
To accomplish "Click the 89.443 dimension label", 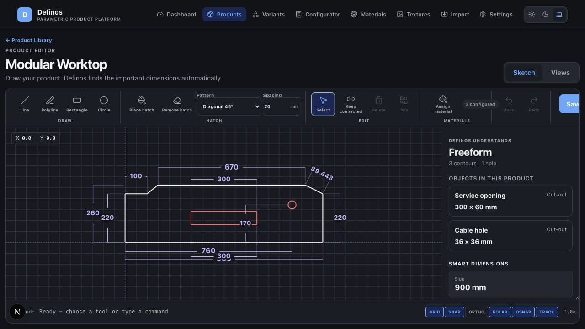I will (x=322, y=174).
